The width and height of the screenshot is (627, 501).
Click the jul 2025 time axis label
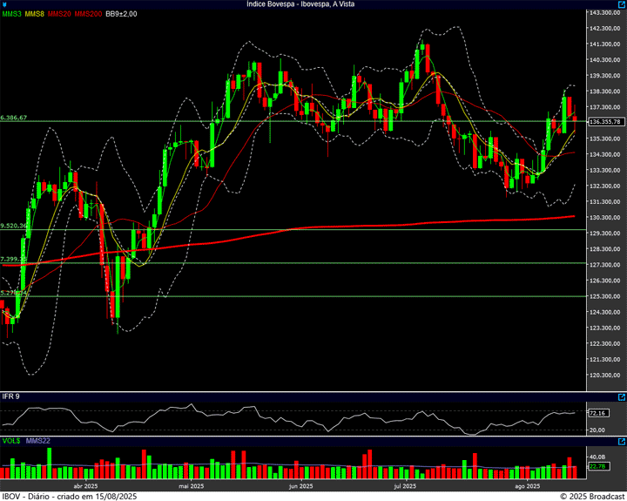pos(405,486)
